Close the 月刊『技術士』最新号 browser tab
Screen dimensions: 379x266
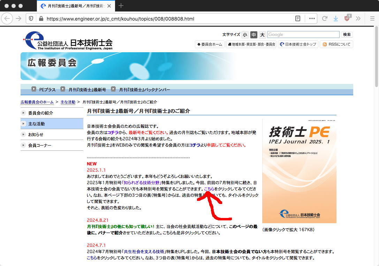(109, 6)
